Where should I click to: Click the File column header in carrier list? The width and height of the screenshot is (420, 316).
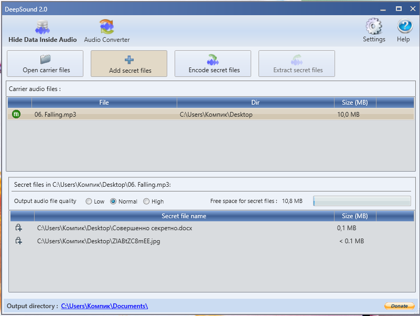(104, 103)
